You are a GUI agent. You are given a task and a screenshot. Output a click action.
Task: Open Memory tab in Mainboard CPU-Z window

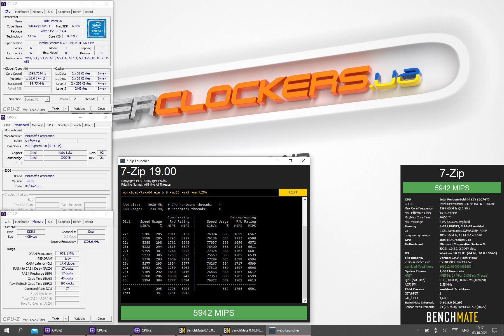37,125
